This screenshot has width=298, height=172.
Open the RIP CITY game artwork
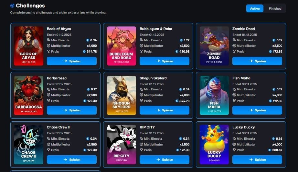tap(122, 145)
